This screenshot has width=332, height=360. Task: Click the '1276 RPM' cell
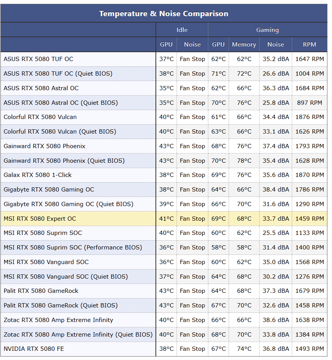(x=309, y=277)
